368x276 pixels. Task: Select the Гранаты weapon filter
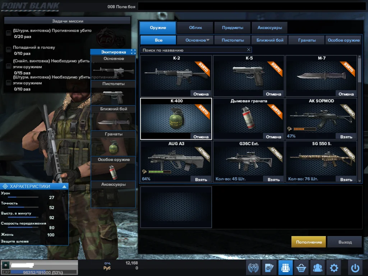[307, 40]
